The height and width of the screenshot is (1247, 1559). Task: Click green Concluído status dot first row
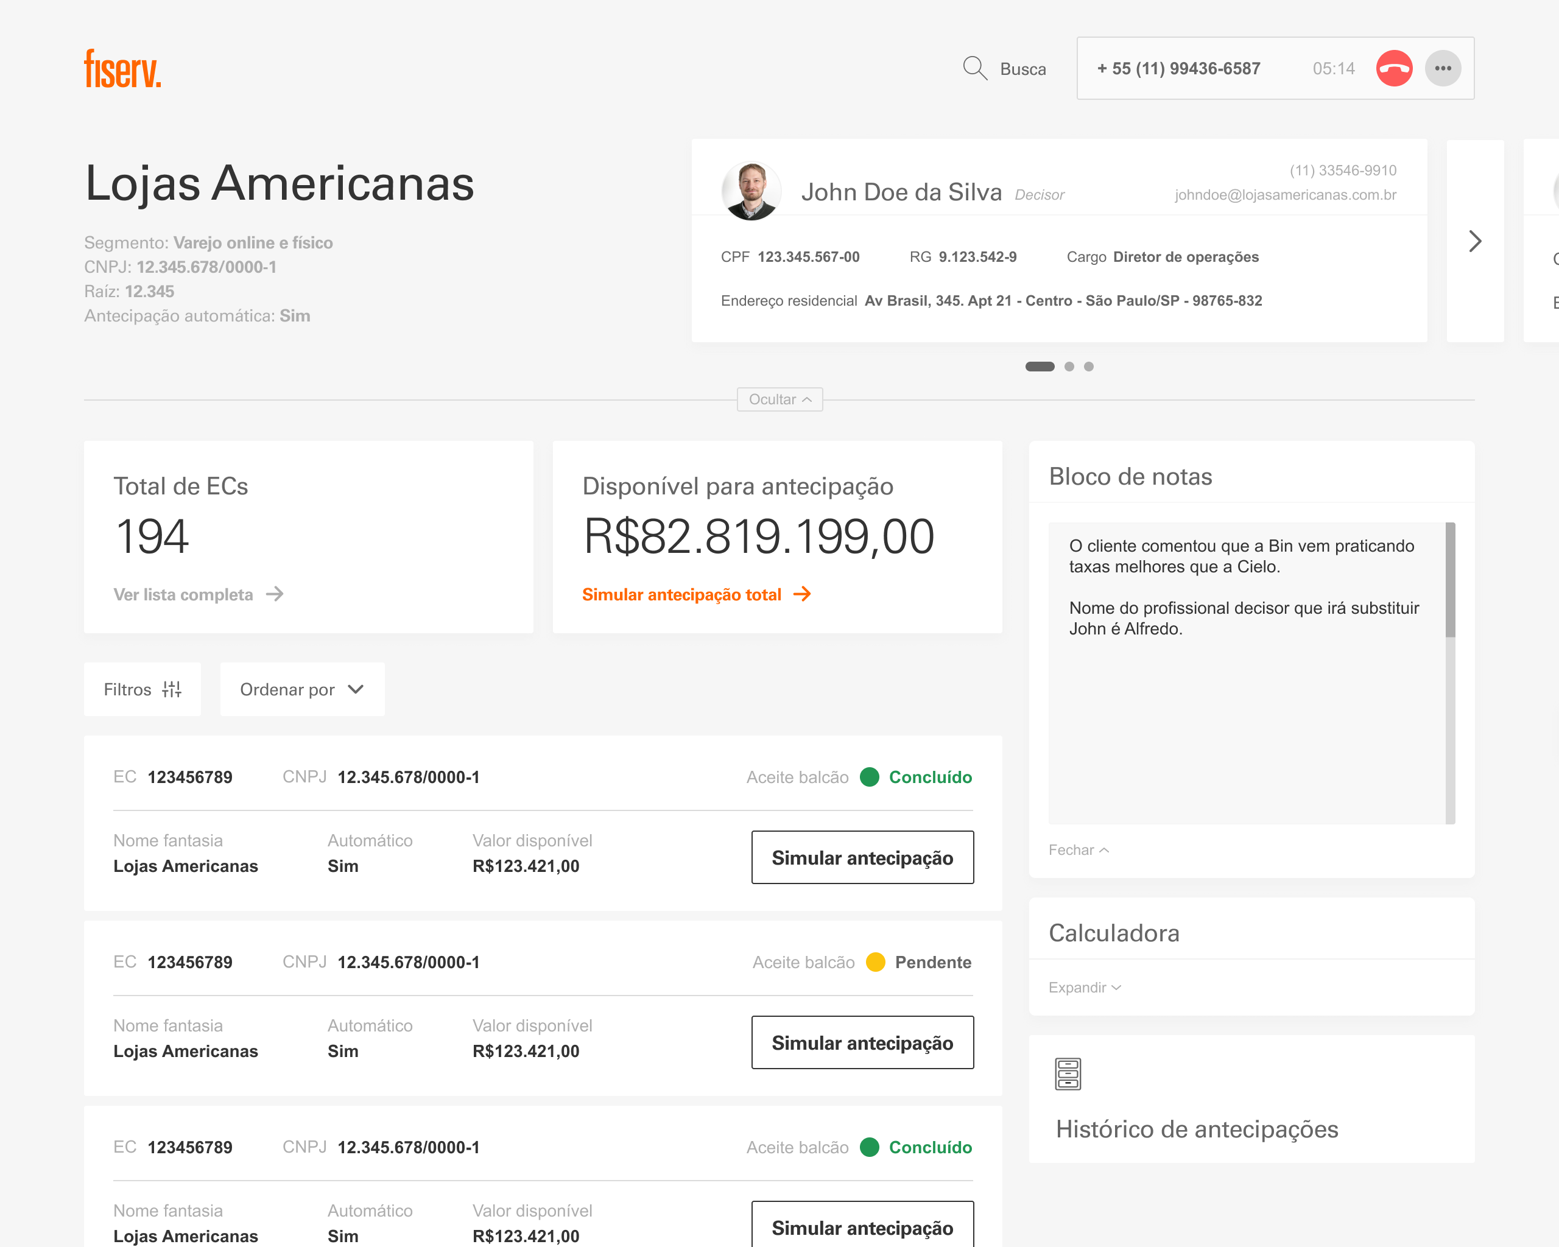(x=869, y=777)
